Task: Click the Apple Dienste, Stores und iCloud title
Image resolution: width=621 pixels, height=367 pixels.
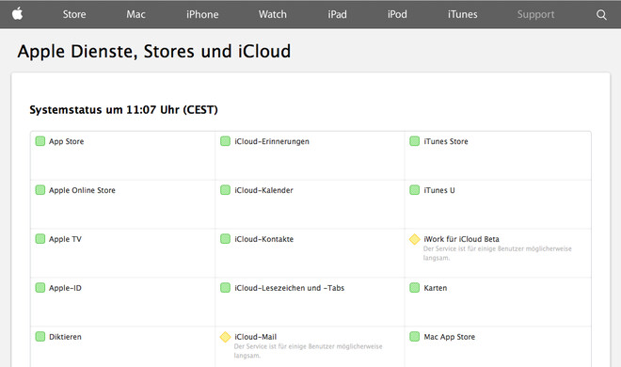Action: click(x=154, y=52)
